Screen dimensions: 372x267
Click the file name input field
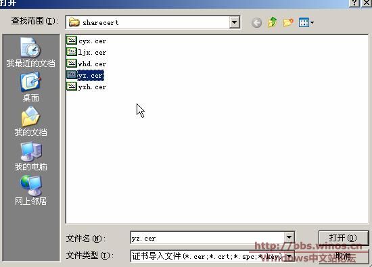coord(208,238)
